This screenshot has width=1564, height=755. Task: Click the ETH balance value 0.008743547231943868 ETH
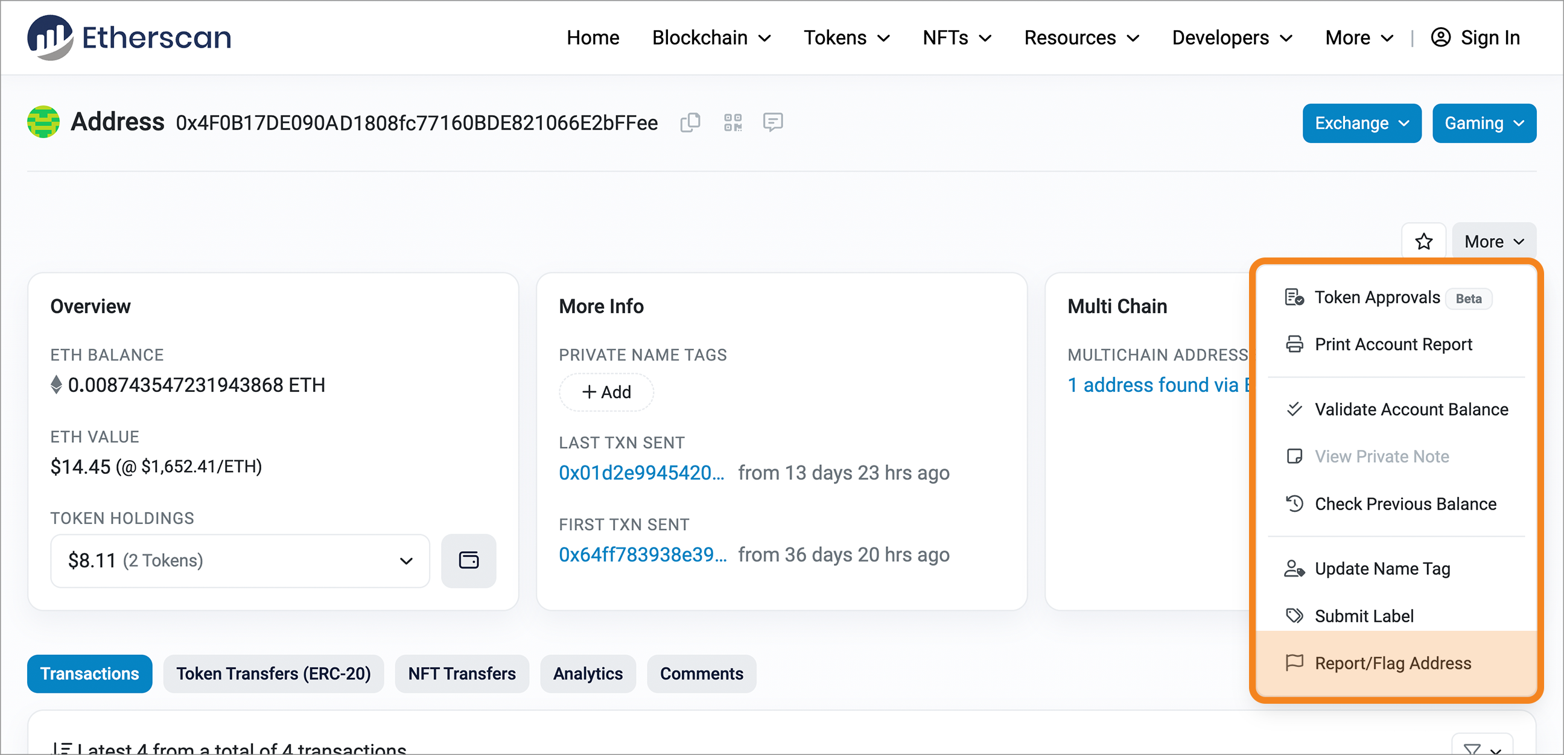(196, 385)
